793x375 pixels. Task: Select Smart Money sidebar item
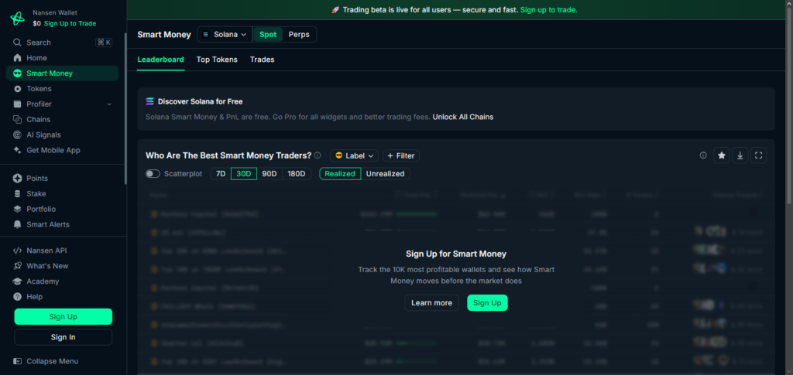tap(62, 73)
